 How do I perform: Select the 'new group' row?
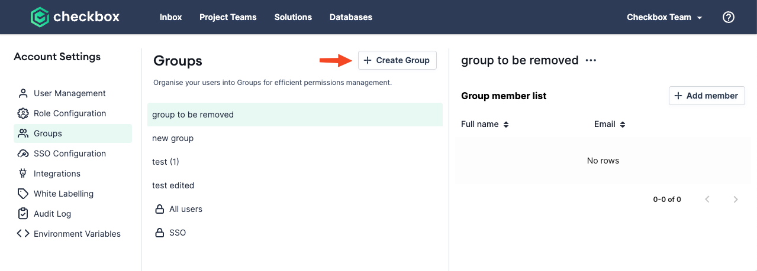(295, 138)
